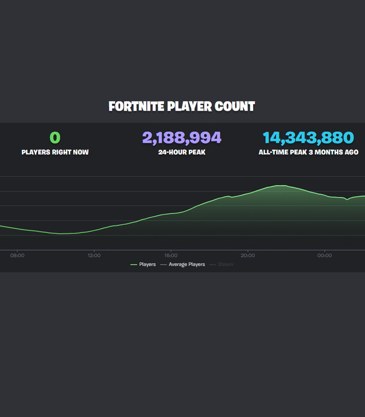This screenshot has height=417, width=365.
Task: Click the "Players Right Now" label
Action: click(55, 152)
